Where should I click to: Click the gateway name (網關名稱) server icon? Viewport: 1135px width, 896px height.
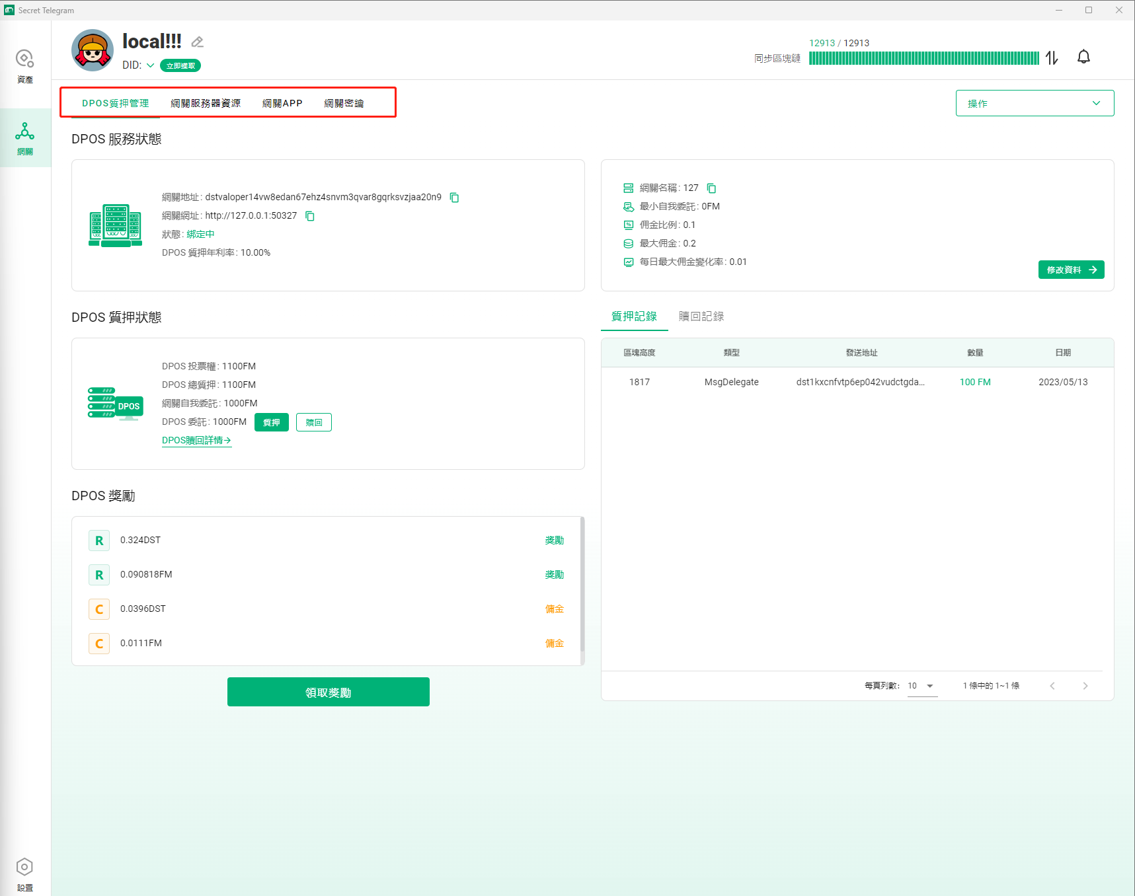point(629,188)
